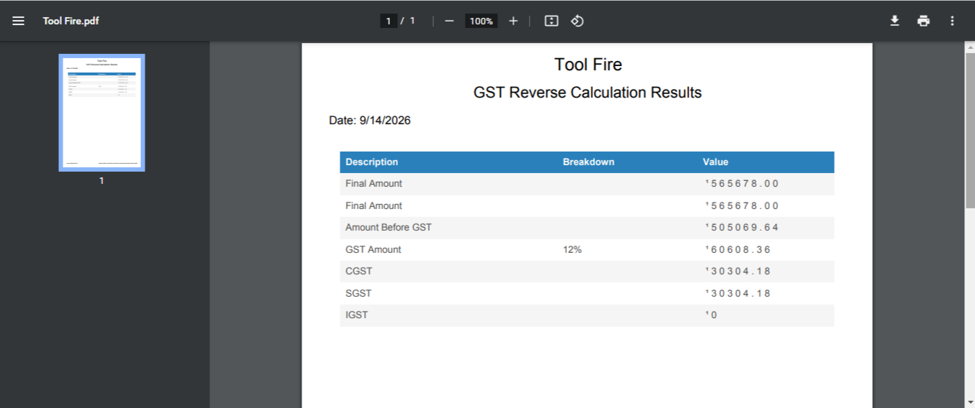Image resolution: width=975 pixels, height=408 pixels.
Task: Click the Value column header
Action: click(x=716, y=162)
